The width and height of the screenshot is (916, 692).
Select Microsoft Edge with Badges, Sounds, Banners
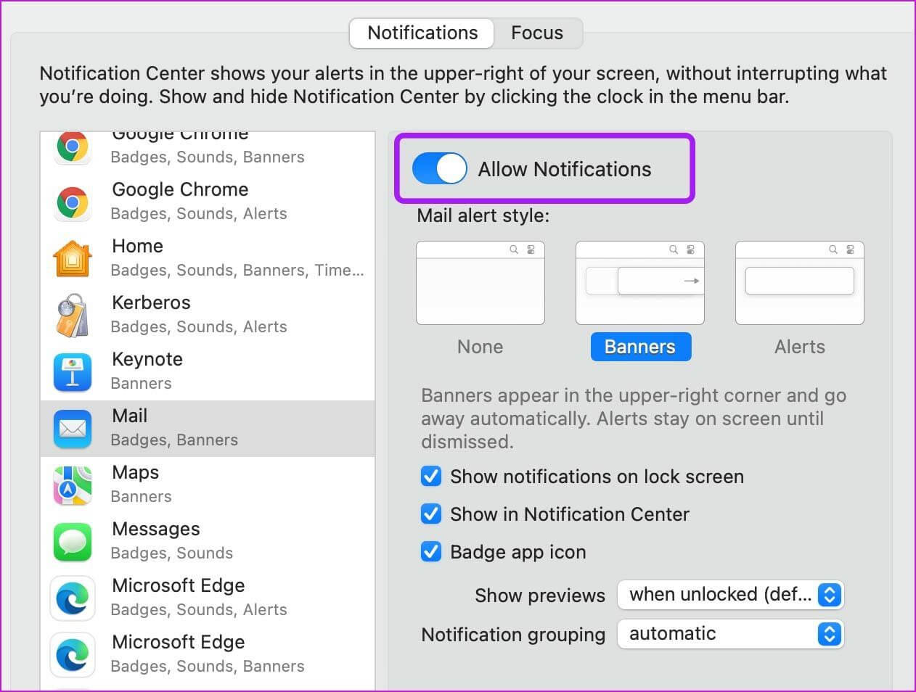208,655
